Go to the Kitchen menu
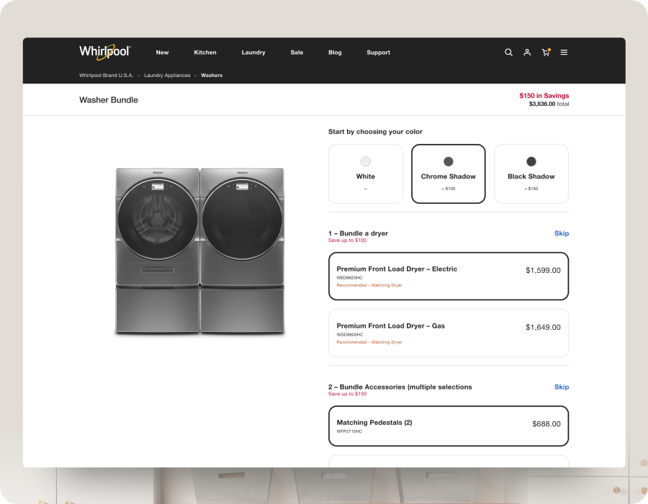 click(205, 53)
